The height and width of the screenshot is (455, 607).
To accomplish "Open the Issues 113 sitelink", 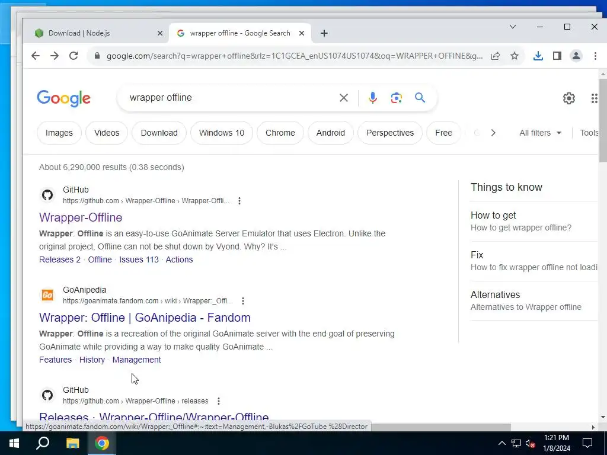I will [x=139, y=259].
